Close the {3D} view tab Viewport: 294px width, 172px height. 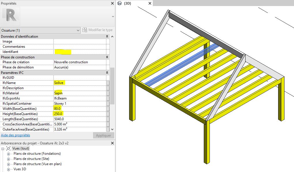pos(150,3)
